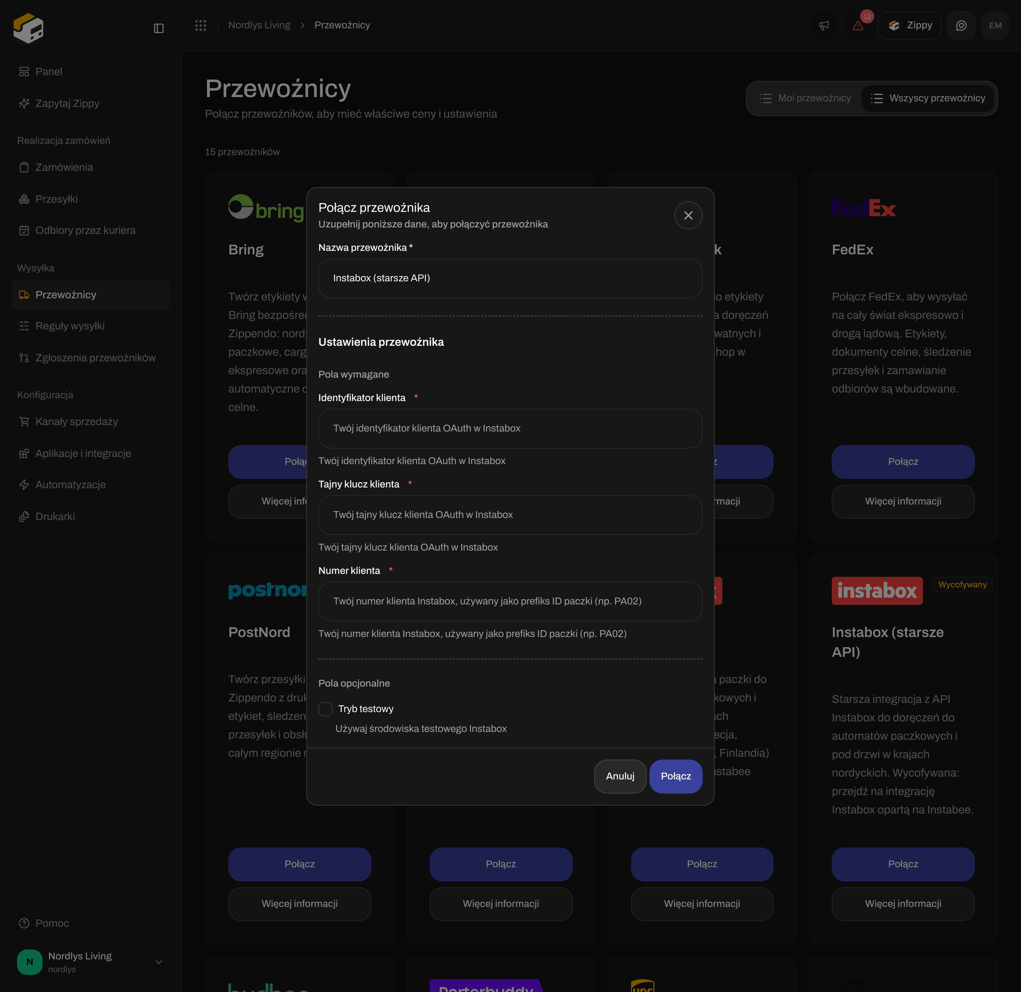Image resolution: width=1021 pixels, height=992 pixels.
Task: Click the 15 przewoźników count text
Action: 242,152
